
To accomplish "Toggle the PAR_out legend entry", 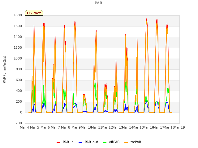I will click(x=88, y=142).
